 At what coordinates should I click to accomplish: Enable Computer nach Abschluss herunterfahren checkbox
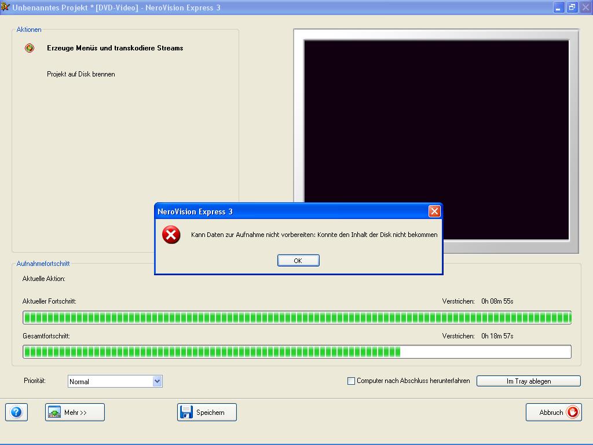click(351, 381)
